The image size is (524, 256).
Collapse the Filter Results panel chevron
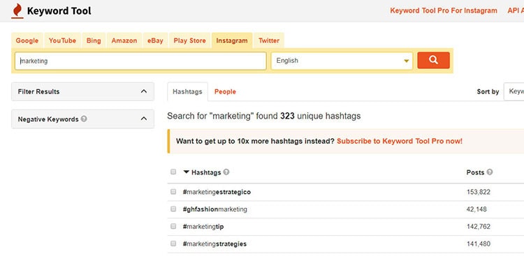point(144,91)
